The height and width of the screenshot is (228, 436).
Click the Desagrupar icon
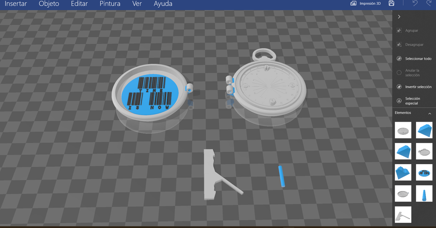pyautogui.click(x=399, y=44)
